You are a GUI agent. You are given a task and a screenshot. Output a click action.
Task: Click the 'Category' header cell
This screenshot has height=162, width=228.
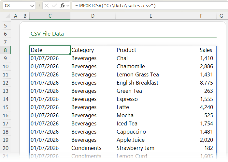[93, 50]
